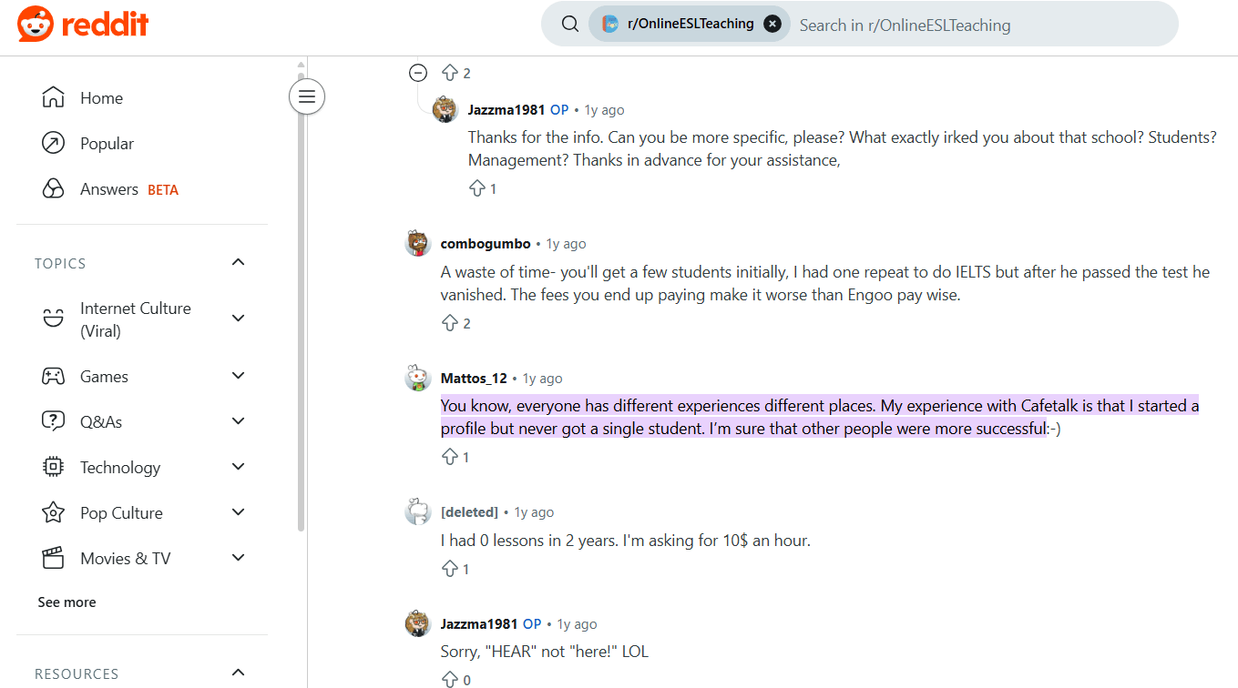
Task: Collapse the Topics section
Action: [239, 263]
